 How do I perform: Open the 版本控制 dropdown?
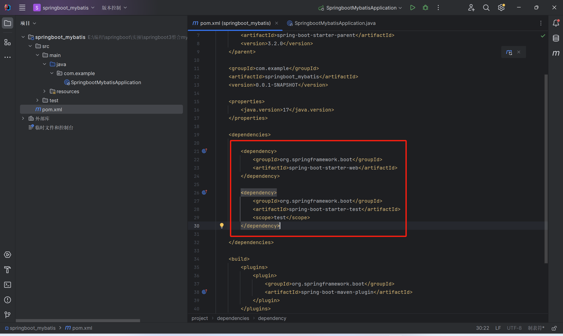(x=114, y=8)
